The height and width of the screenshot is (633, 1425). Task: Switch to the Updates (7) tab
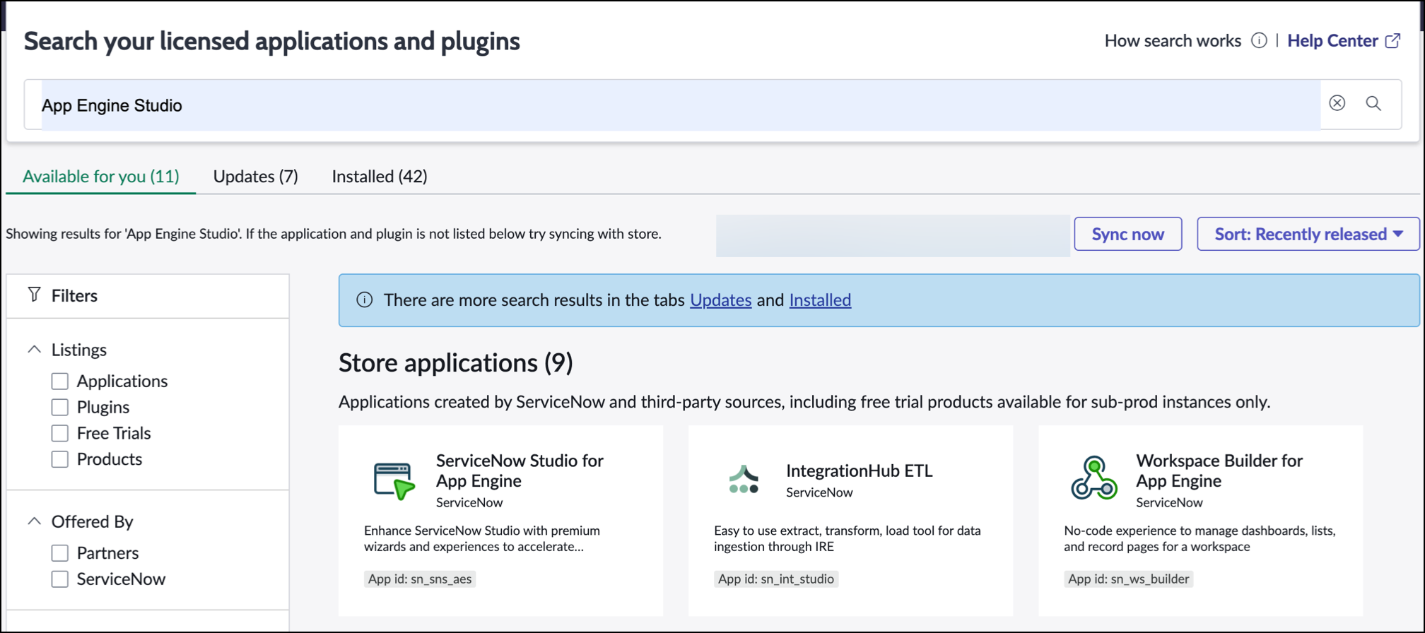pos(255,176)
